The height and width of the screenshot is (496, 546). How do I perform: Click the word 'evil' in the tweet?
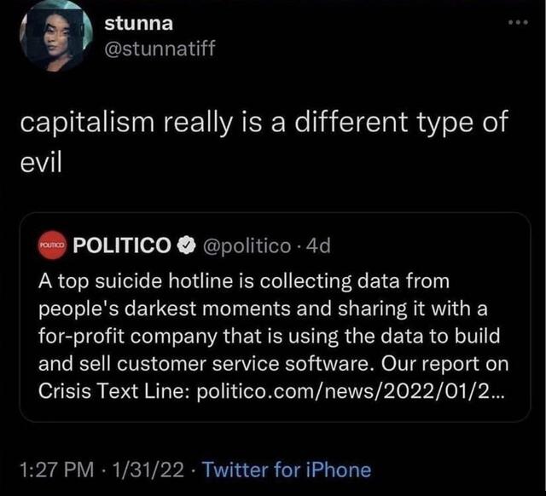pos(41,162)
